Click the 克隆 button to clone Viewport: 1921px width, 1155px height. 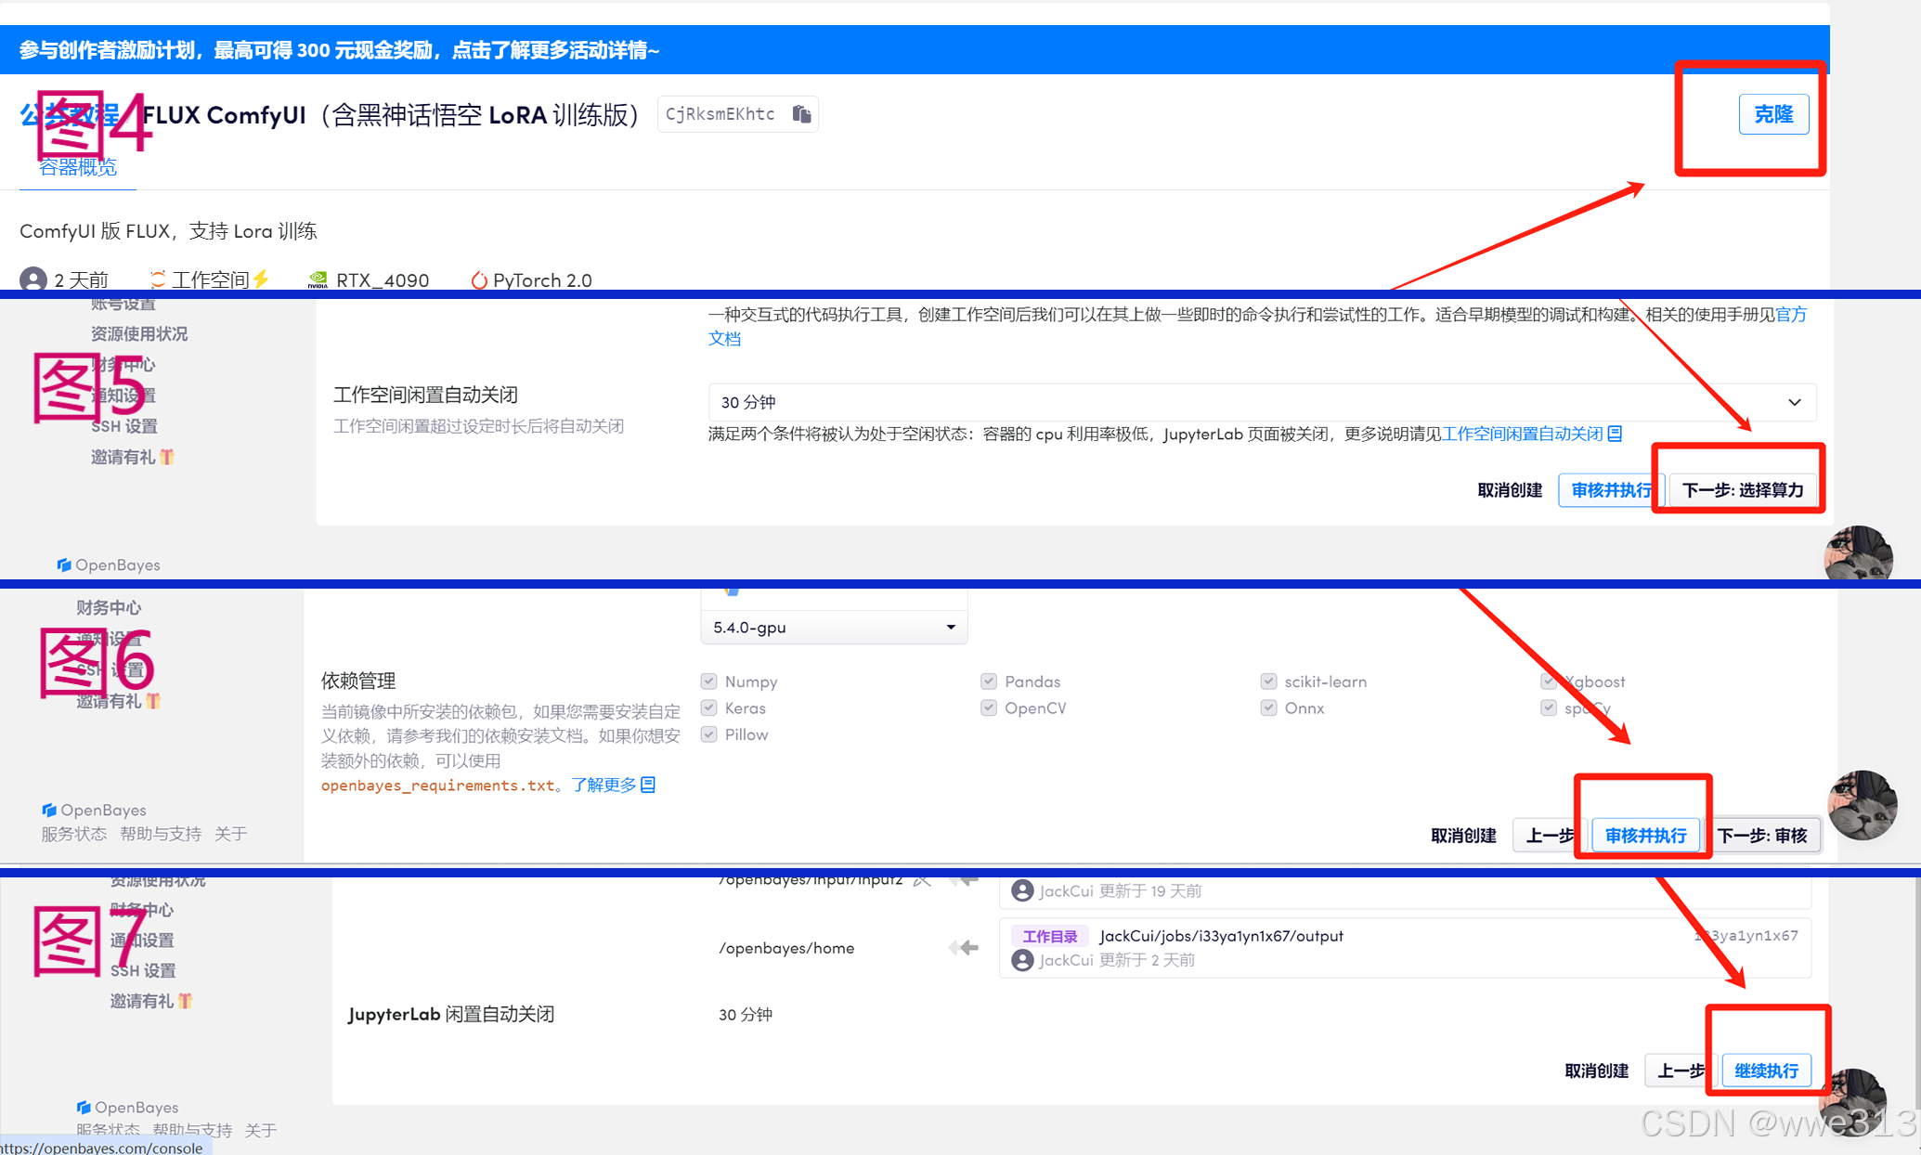pyautogui.click(x=1774, y=113)
